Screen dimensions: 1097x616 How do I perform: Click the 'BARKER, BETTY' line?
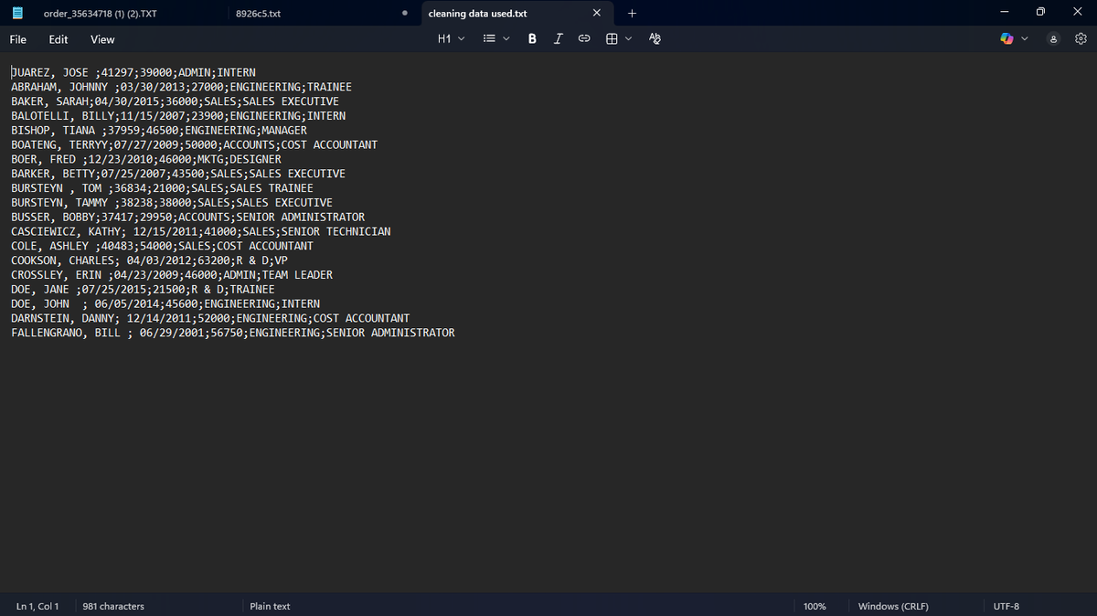point(178,174)
